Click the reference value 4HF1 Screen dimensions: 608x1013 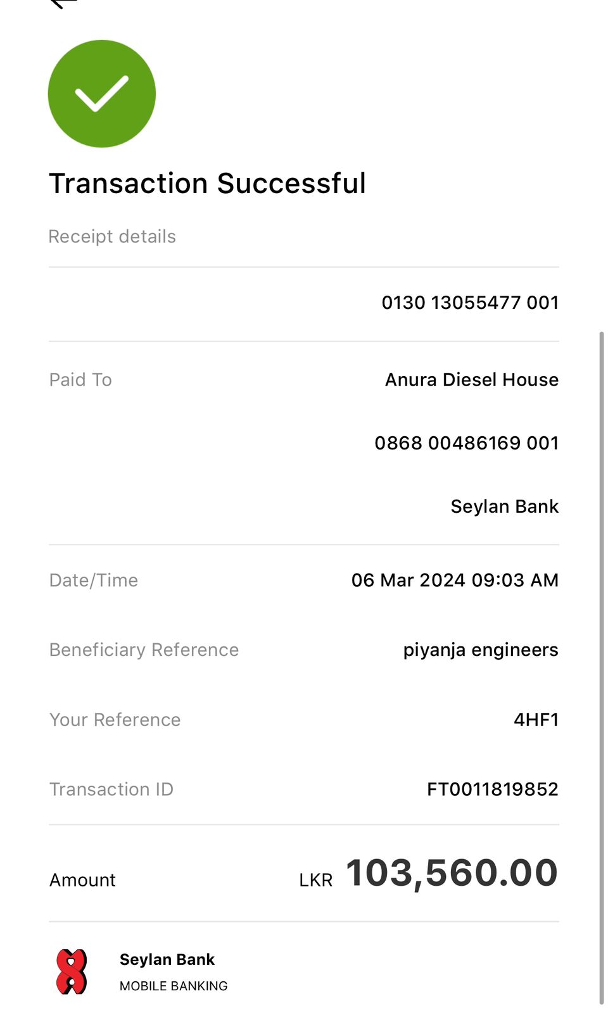[x=536, y=720]
